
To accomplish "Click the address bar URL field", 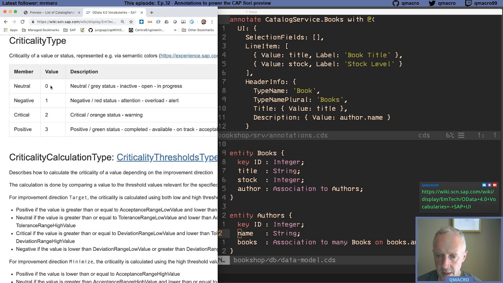I will point(77,22).
